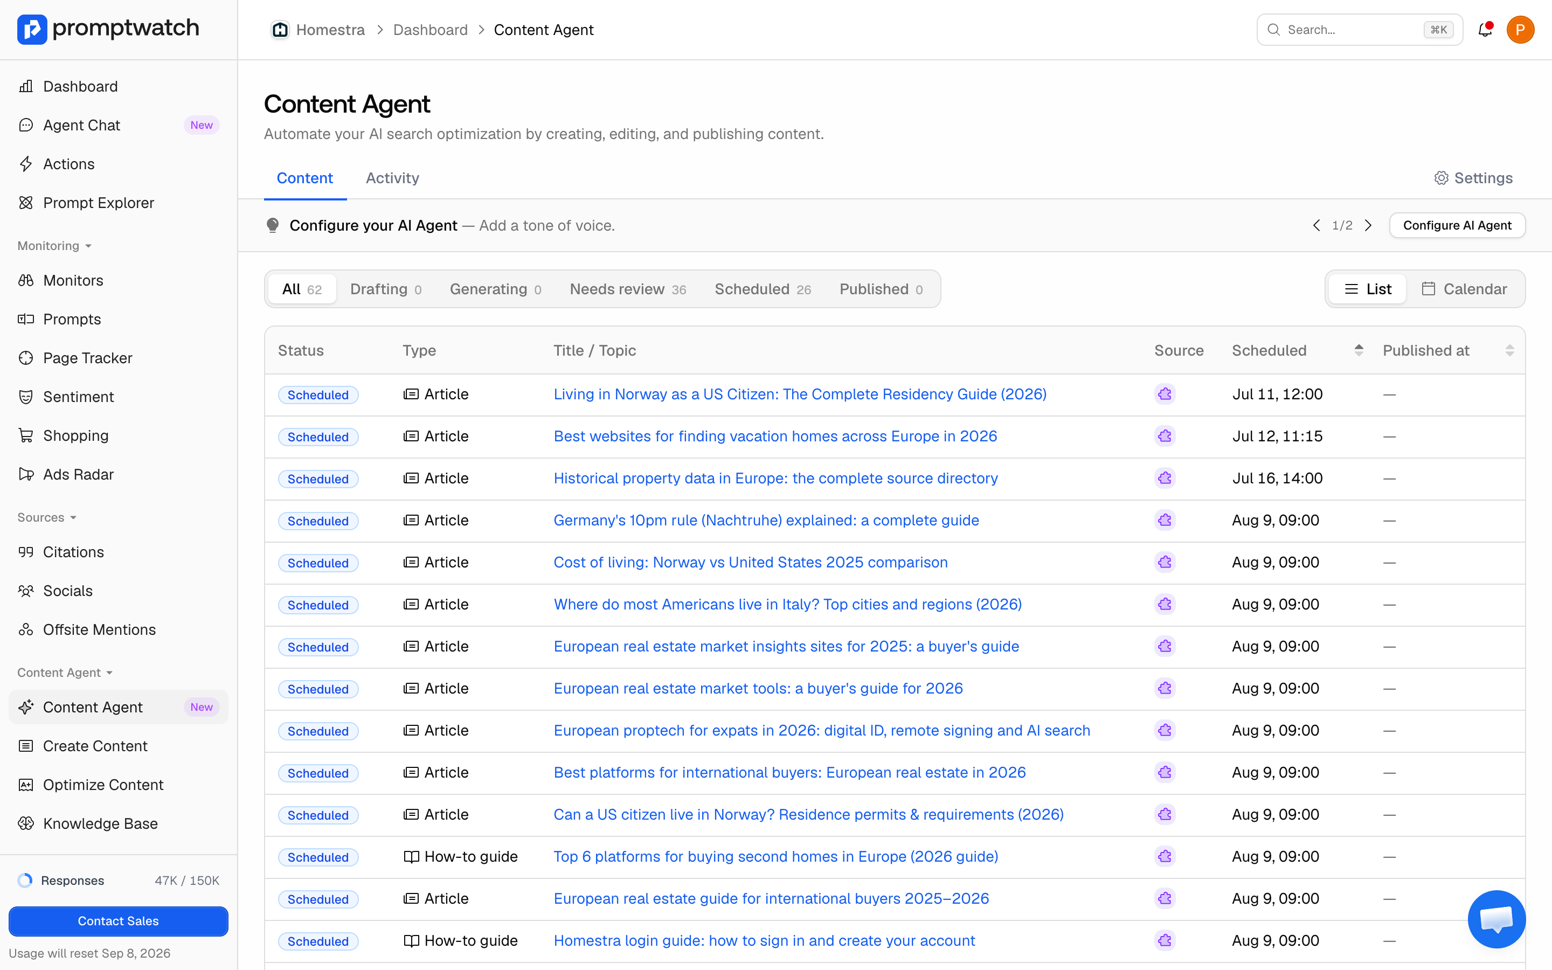Click Jul 16, 14:00 scheduled time

[1277, 478]
